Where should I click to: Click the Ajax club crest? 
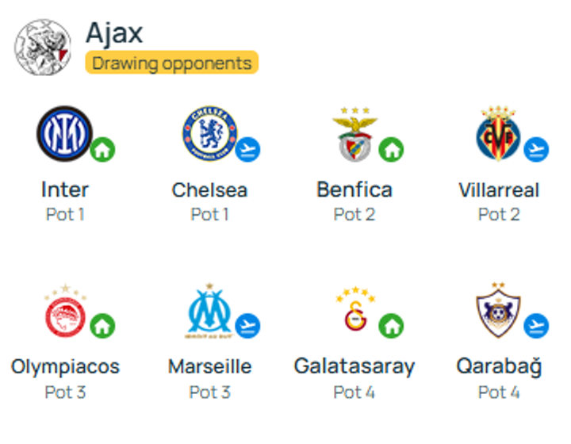[42, 46]
